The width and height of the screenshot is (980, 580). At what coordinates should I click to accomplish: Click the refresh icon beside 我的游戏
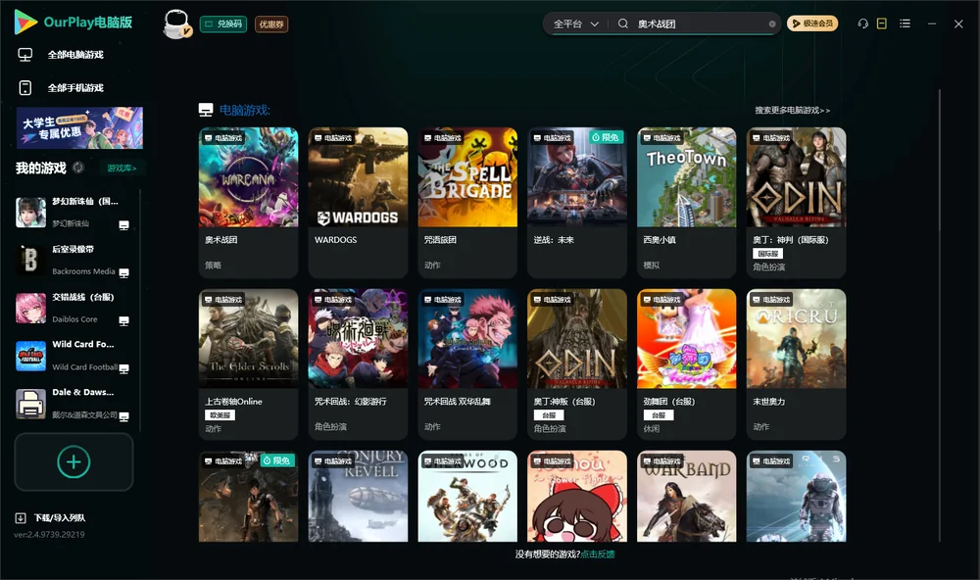(78, 168)
